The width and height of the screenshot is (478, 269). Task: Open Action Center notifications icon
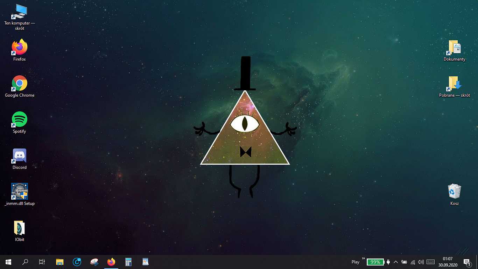click(x=467, y=262)
